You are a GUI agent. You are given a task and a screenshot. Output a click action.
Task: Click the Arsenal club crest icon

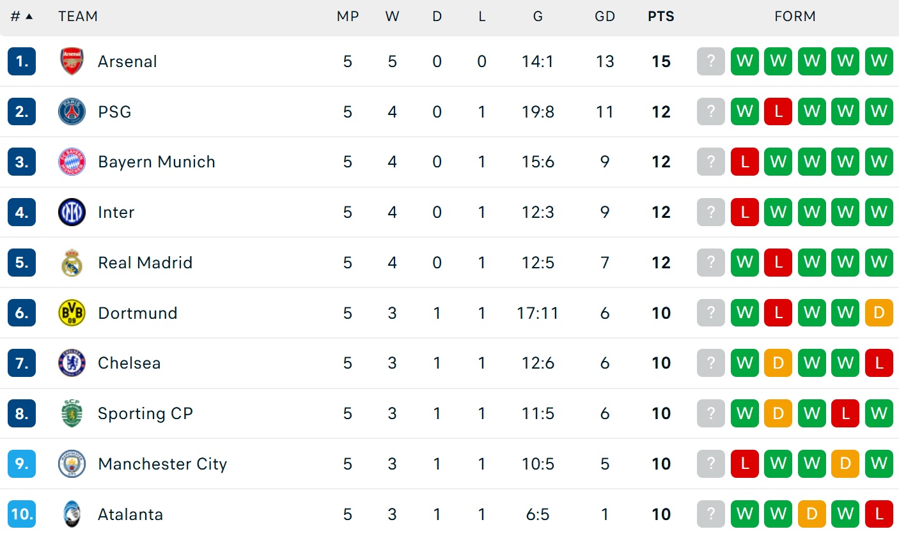72,61
